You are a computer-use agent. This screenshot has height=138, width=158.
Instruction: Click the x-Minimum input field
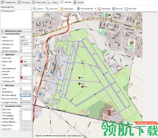click(x=25, y=41)
